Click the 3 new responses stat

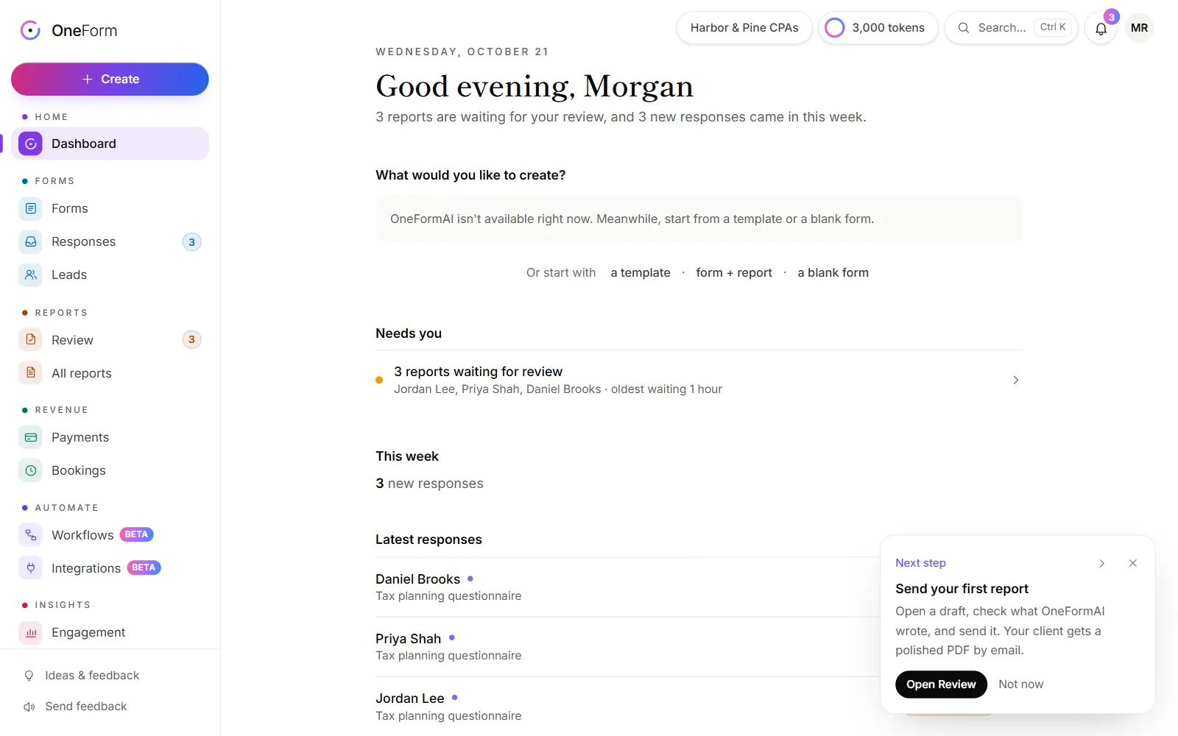pyautogui.click(x=429, y=484)
